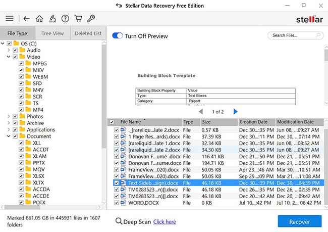
Task: Collapse the Video tree node
Action: 9,57
